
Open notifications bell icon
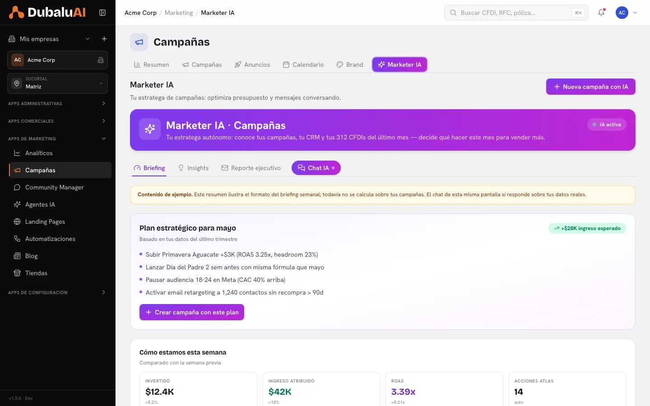601,13
